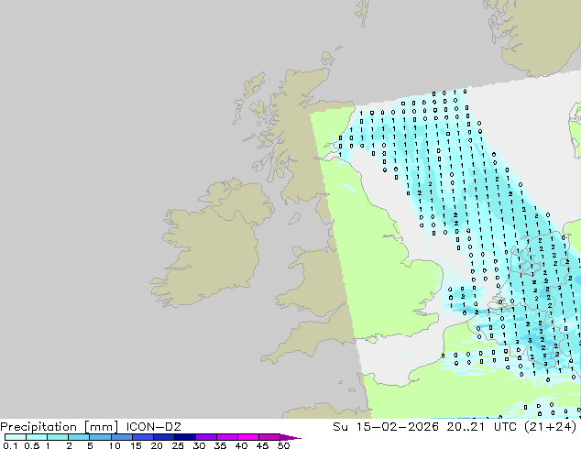Click the '(21+24)' forecast run text

click(x=552, y=427)
